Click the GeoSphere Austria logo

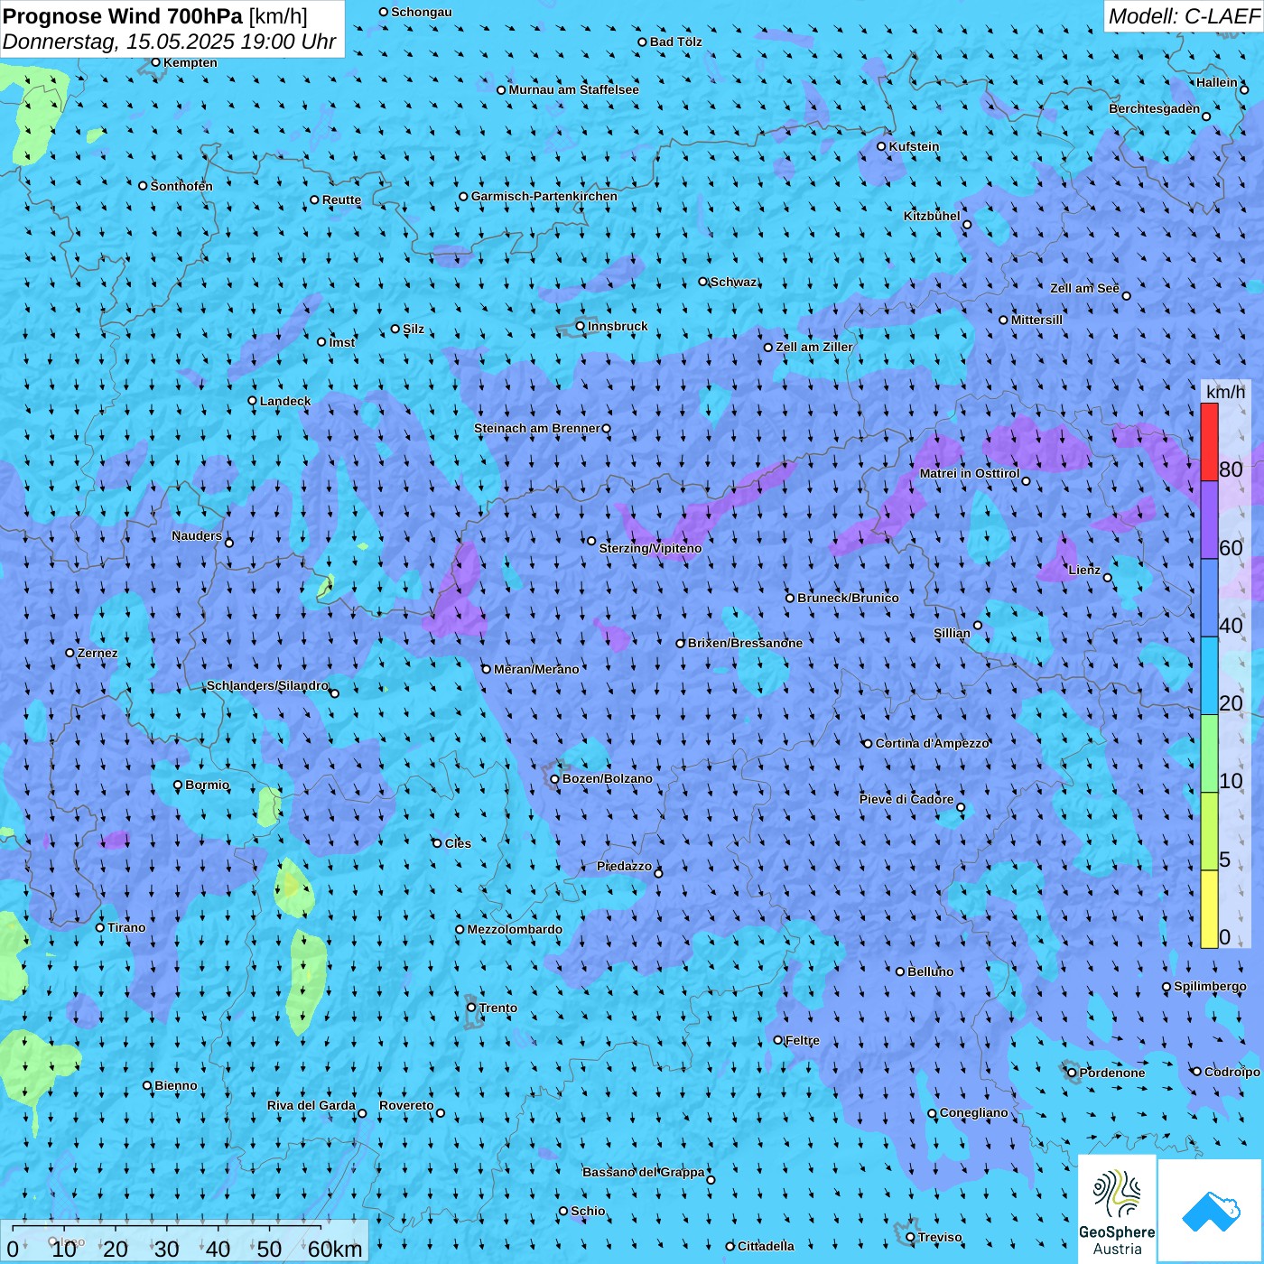tap(1117, 1209)
